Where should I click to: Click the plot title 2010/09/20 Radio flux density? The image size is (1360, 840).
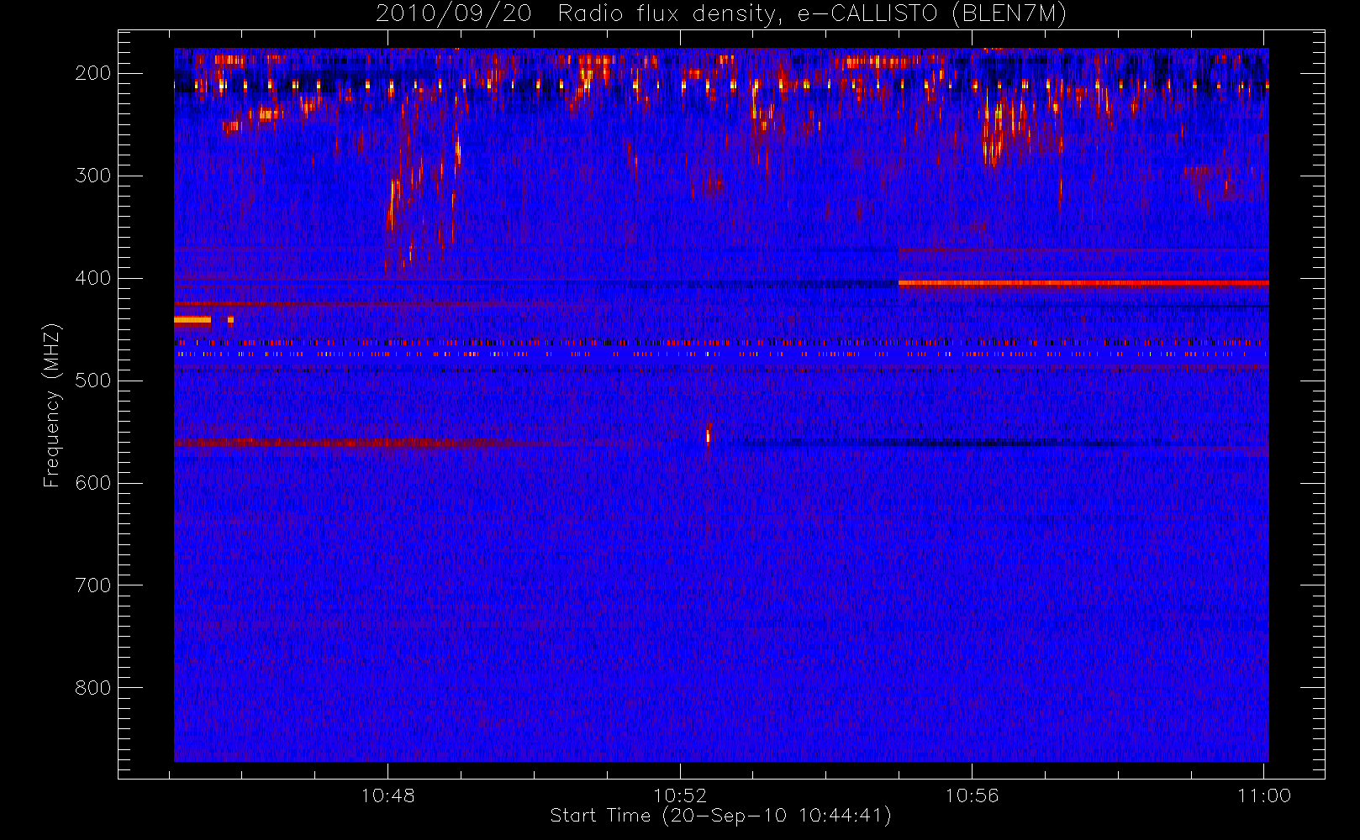[721, 13]
